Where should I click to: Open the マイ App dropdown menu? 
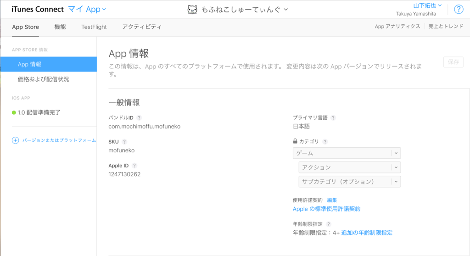tap(87, 9)
